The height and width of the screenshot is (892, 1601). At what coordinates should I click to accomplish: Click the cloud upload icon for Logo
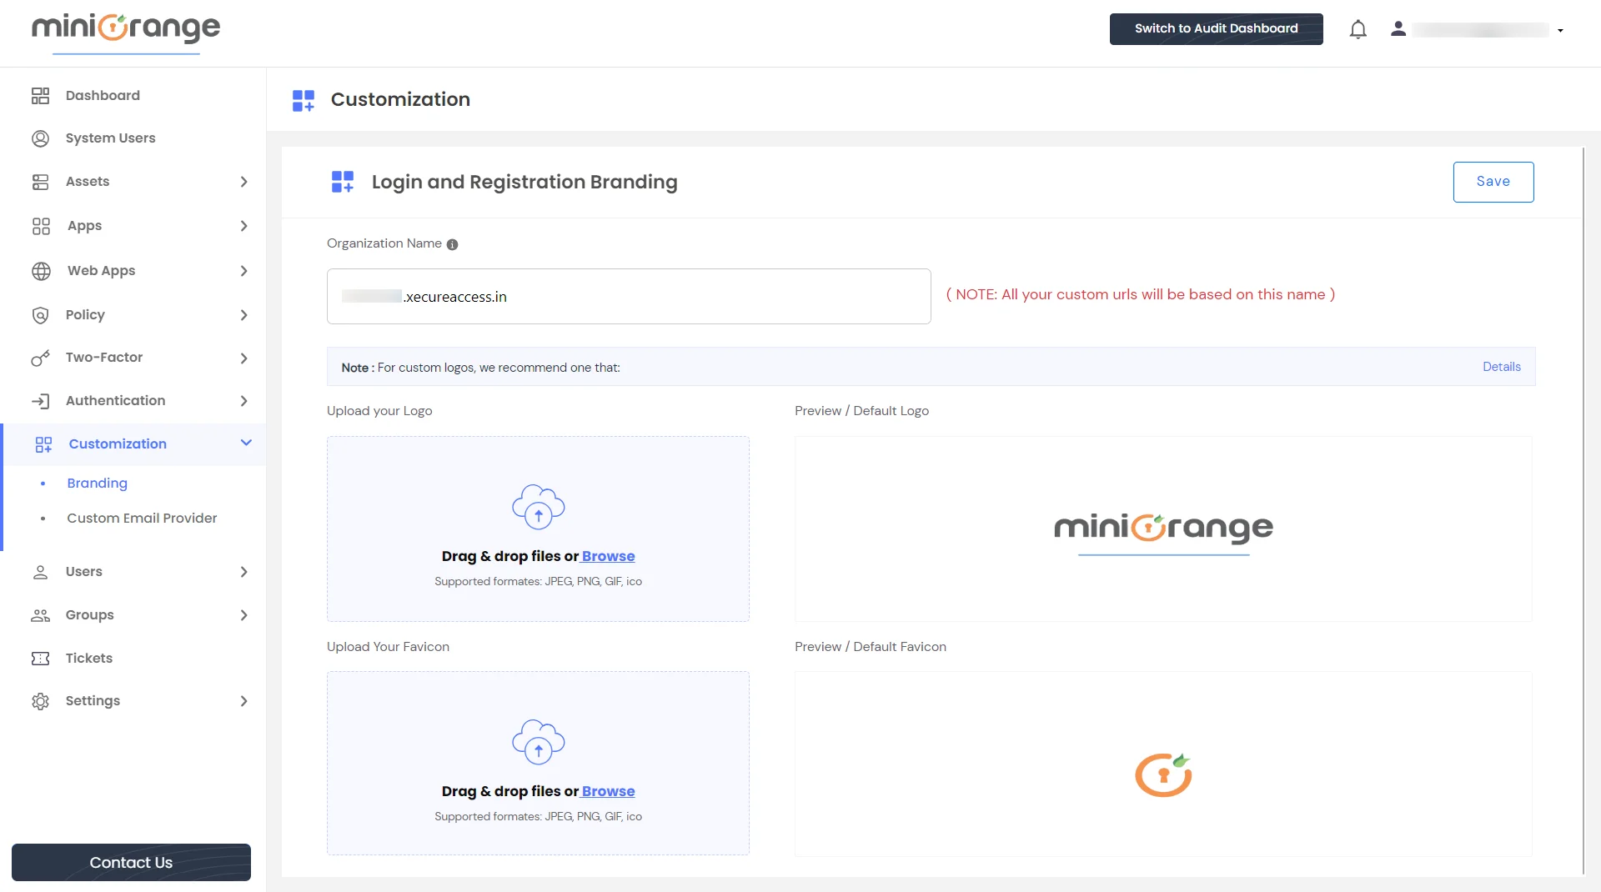point(539,506)
